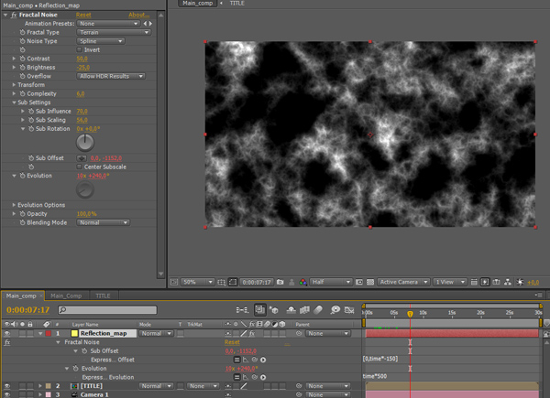Take snapshot with the camera icon in viewer
Viewport: 550px width, 398px height.
click(280, 282)
